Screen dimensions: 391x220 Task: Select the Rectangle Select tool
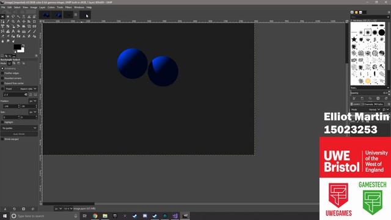[x=2, y=16]
